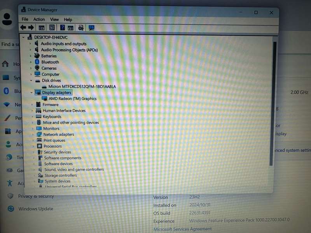Click the Disk drives category icon
This screenshot has width=311, height=233.
coord(38,80)
